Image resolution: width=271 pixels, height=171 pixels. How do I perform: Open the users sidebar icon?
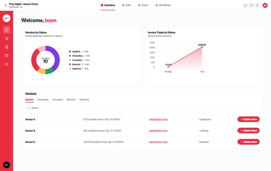[7, 64]
